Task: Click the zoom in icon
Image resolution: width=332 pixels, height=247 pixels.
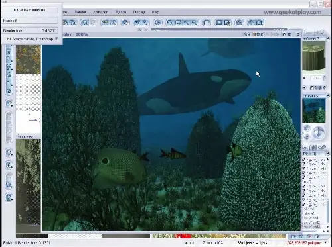Action: (x=186, y=23)
